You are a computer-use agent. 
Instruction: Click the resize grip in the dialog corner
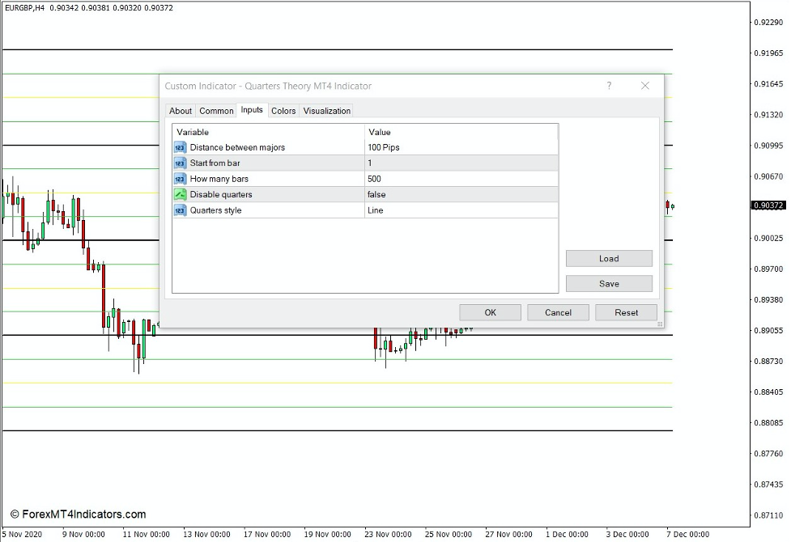(661, 323)
